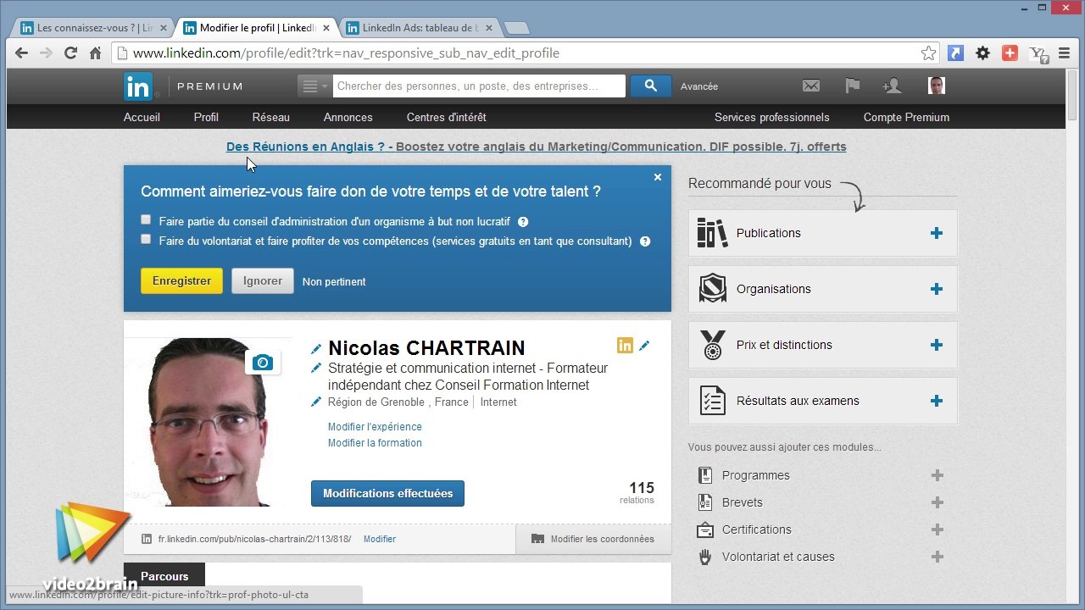Add Brevets module with plus icon
The width and height of the screenshot is (1085, 610).
coord(937,502)
